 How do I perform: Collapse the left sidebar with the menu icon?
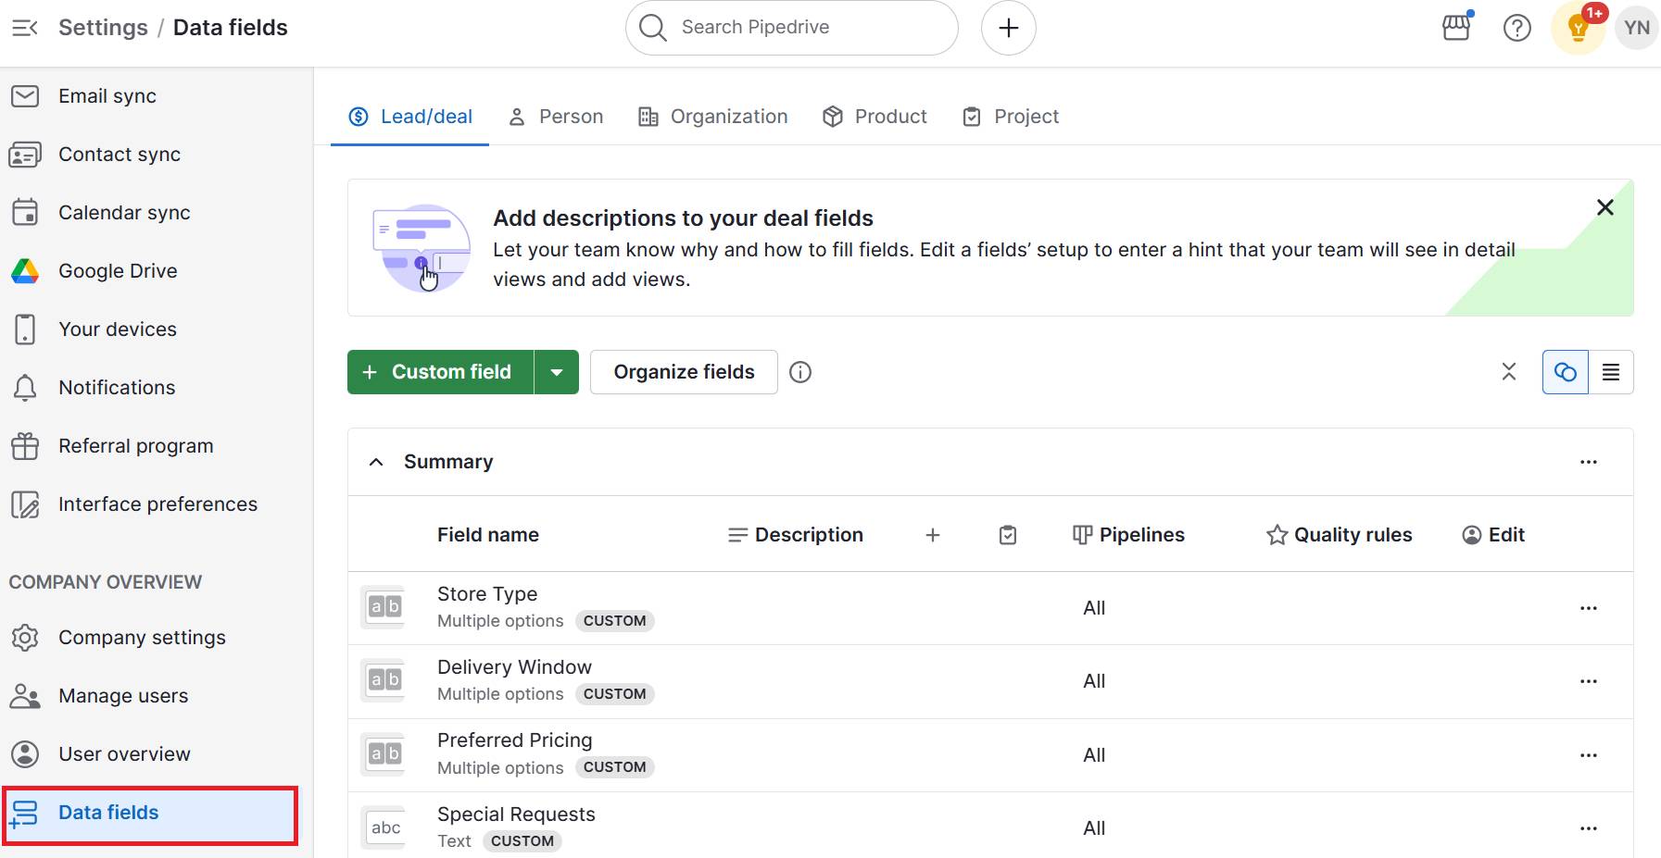pyautogui.click(x=24, y=27)
